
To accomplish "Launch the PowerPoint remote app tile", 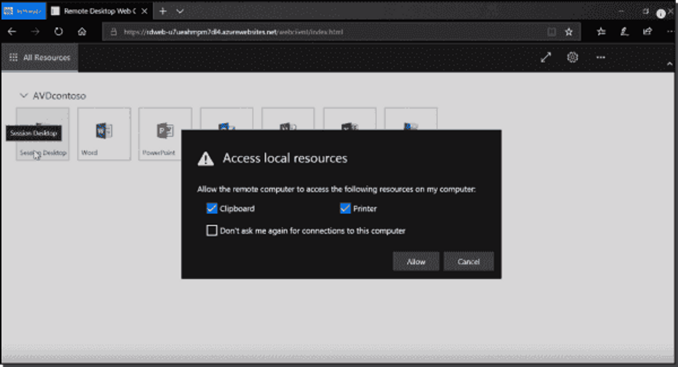I will pyautogui.click(x=166, y=133).
